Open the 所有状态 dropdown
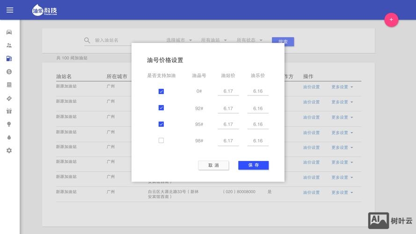Screen dimensions: 416x234 point(249,40)
